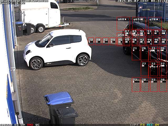168x126 pixels.
Task: Select motion zone 94
Action: click(149, 41)
